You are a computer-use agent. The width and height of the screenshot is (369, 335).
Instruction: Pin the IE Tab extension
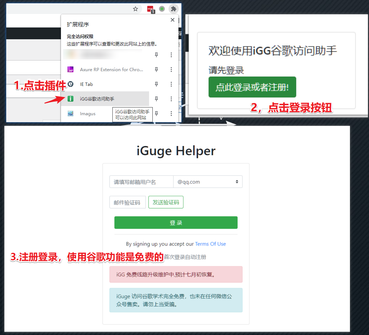pos(156,84)
